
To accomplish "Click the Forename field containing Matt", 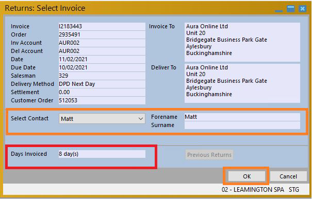I will pyautogui.click(x=242, y=117).
